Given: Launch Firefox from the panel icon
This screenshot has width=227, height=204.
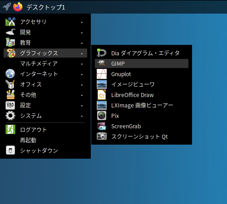Looking at the screenshot, I should click(x=18, y=7).
